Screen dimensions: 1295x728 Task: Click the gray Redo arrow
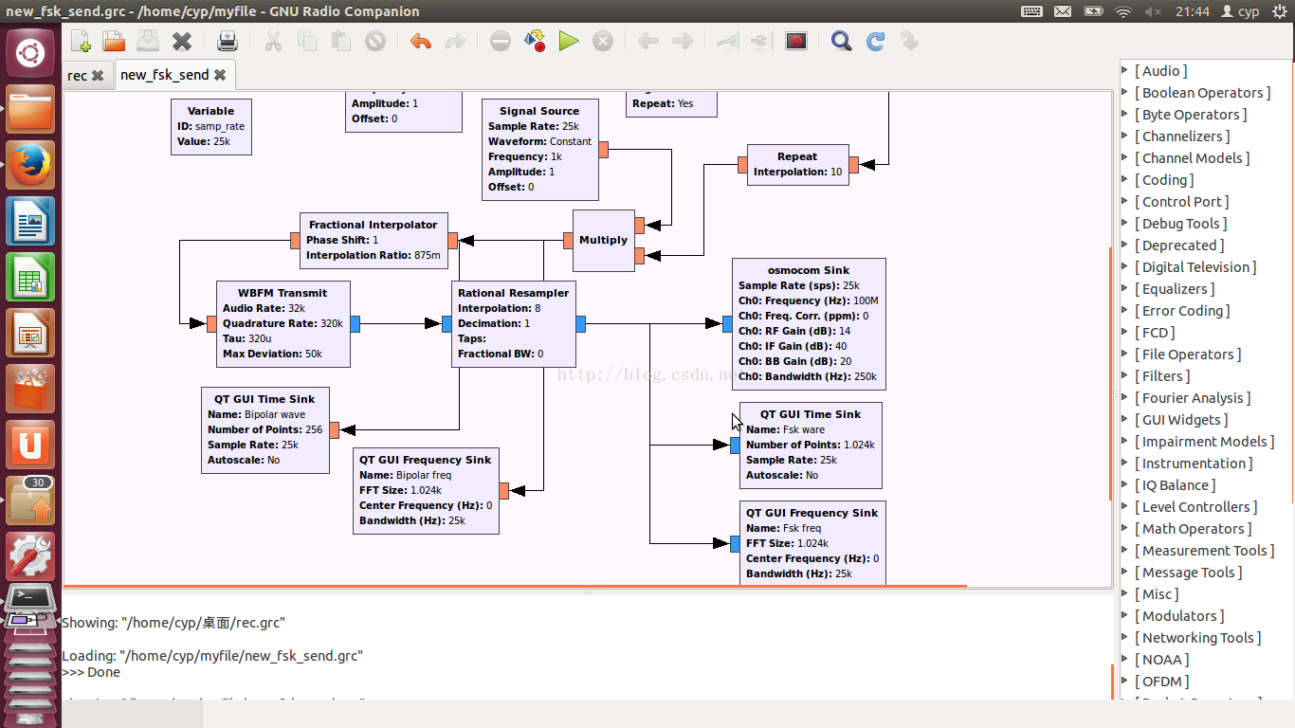(455, 41)
